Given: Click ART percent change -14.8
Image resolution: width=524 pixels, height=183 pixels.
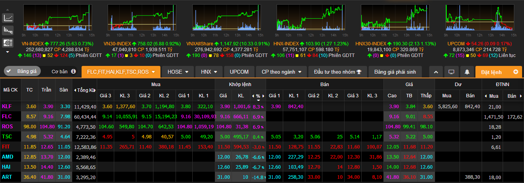Looking at the screenshot, I should click(x=258, y=177).
